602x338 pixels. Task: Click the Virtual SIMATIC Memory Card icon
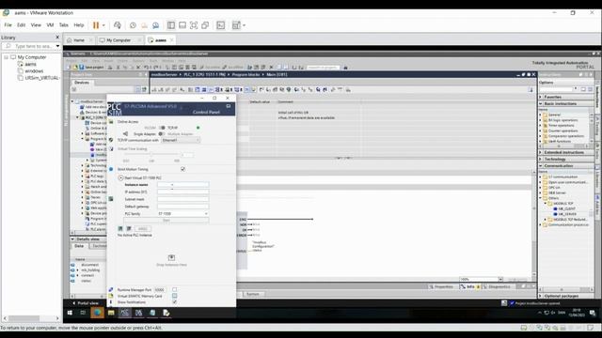pos(111,296)
